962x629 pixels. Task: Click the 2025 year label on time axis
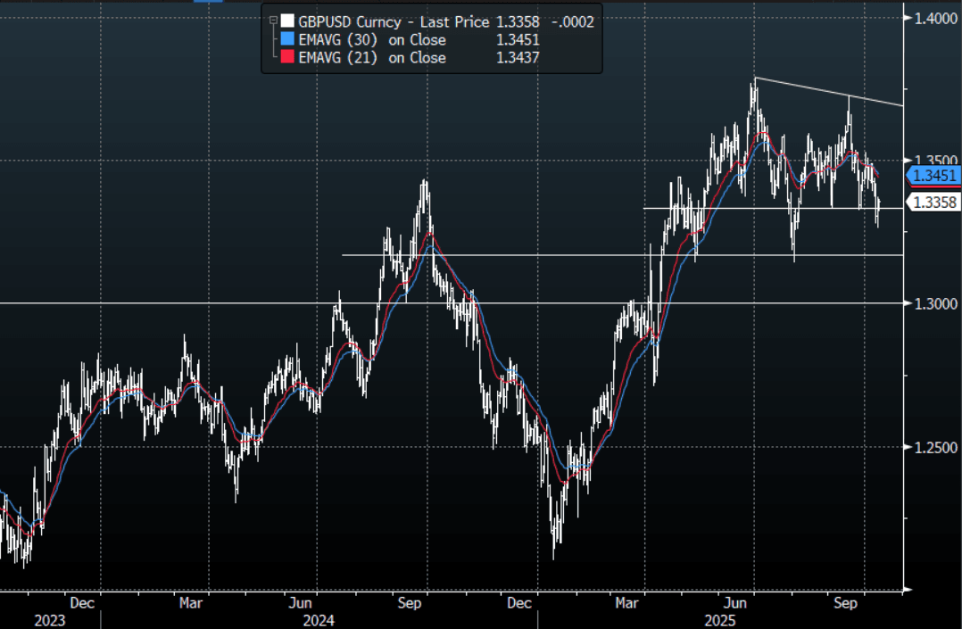point(718,619)
